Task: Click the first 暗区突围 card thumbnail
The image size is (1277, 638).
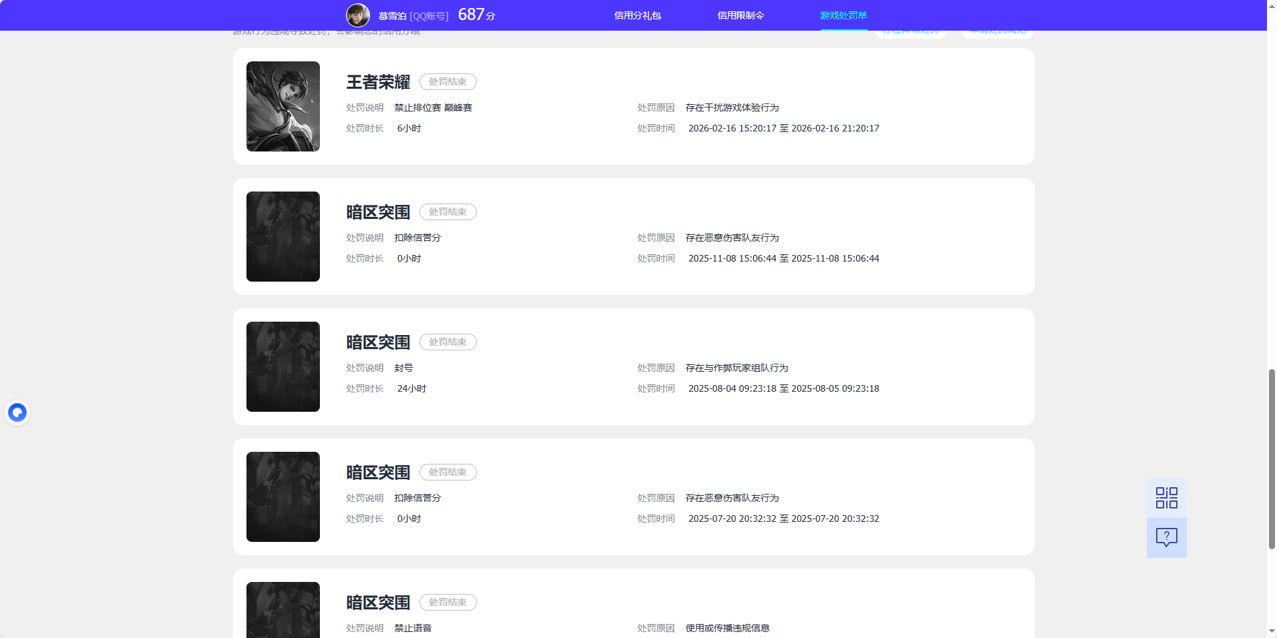Action: (x=283, y=236)
